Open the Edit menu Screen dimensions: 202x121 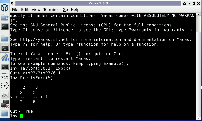click(x=25, y=10)
